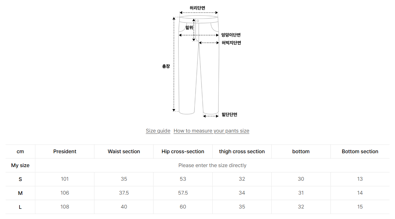
Task: Click the My size entry field
Action: (212, 165)
